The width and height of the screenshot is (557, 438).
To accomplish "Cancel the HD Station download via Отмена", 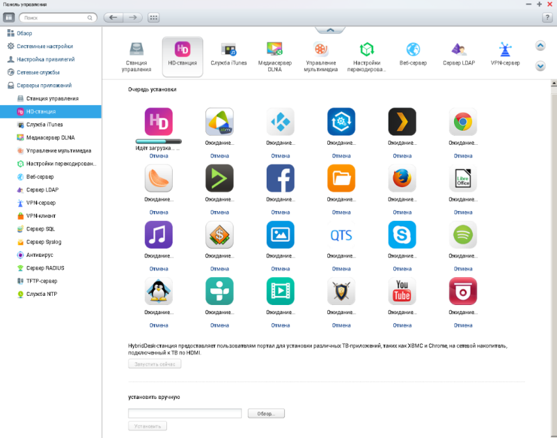I will click(x=159, y=156).
